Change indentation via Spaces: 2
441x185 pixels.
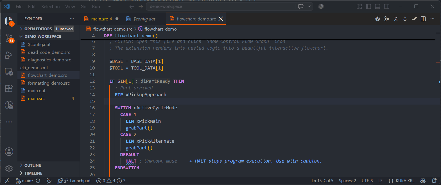tap(347, 181)
